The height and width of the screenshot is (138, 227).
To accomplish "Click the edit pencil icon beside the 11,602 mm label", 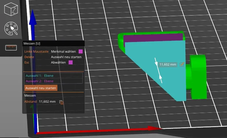I will (182, 64).
